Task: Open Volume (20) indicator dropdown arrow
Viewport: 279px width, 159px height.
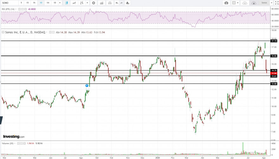Action: [x=15, y=143]
